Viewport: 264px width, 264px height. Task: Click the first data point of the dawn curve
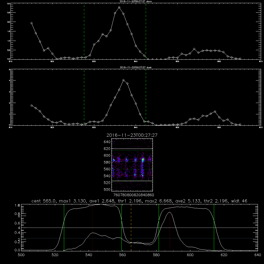[31, 23]
